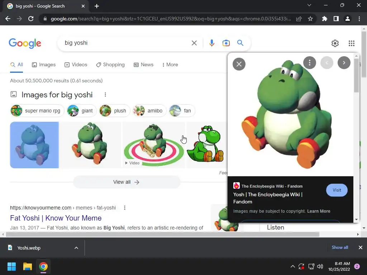
Task: Open the Extensions puzzle icon
Action: click(x=325, y=19)
